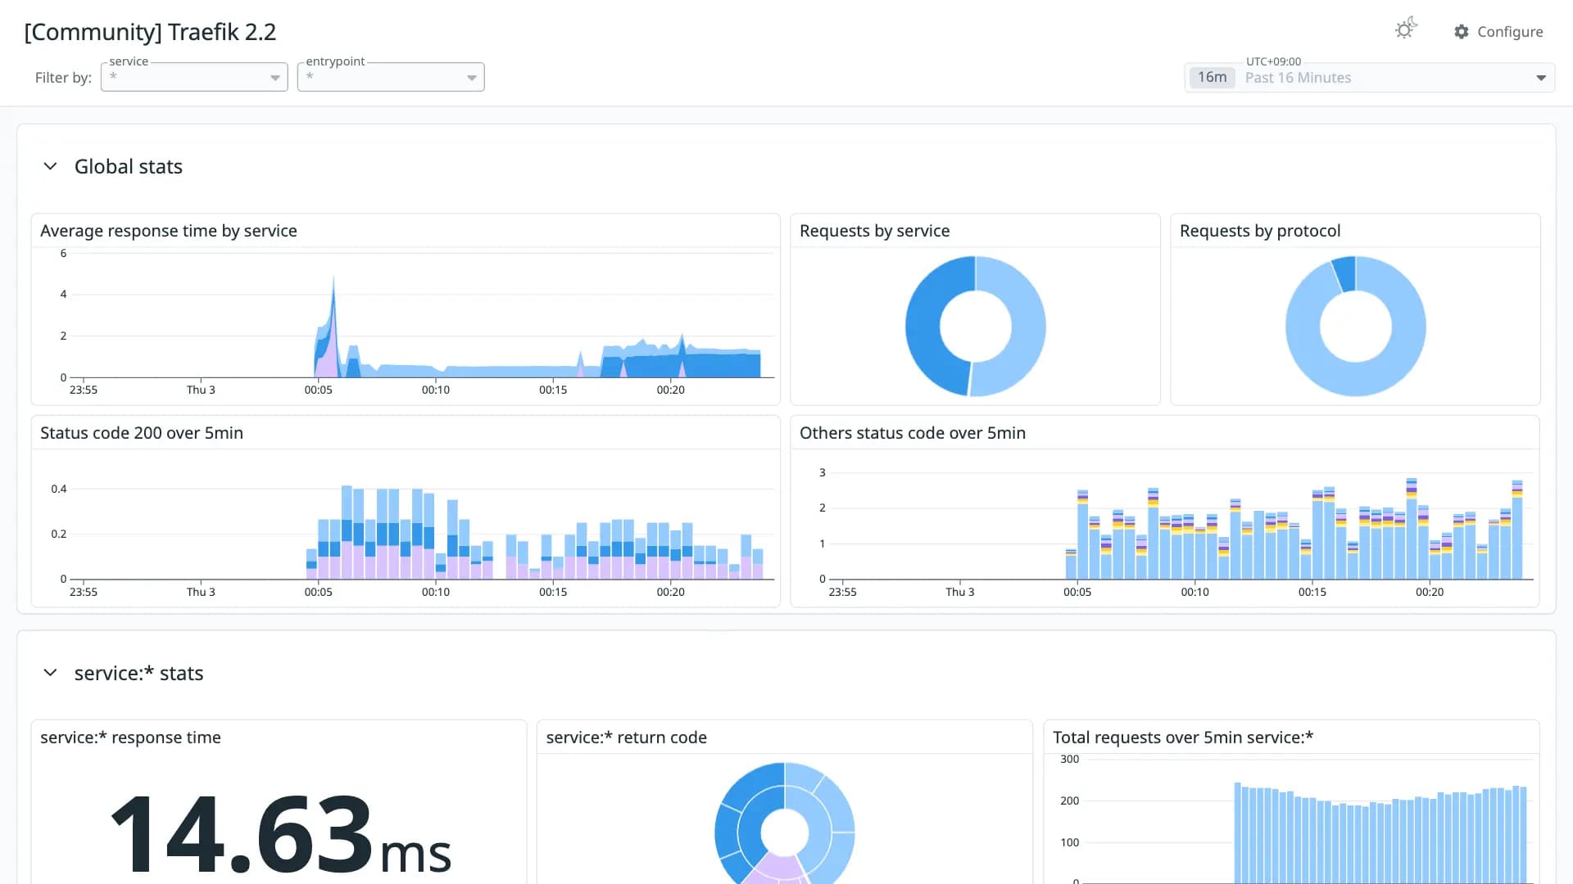Toggle the light/dark theme sun-moon icon
The width and height of the screenshot is (1573, 884).
coord(1406,29)
